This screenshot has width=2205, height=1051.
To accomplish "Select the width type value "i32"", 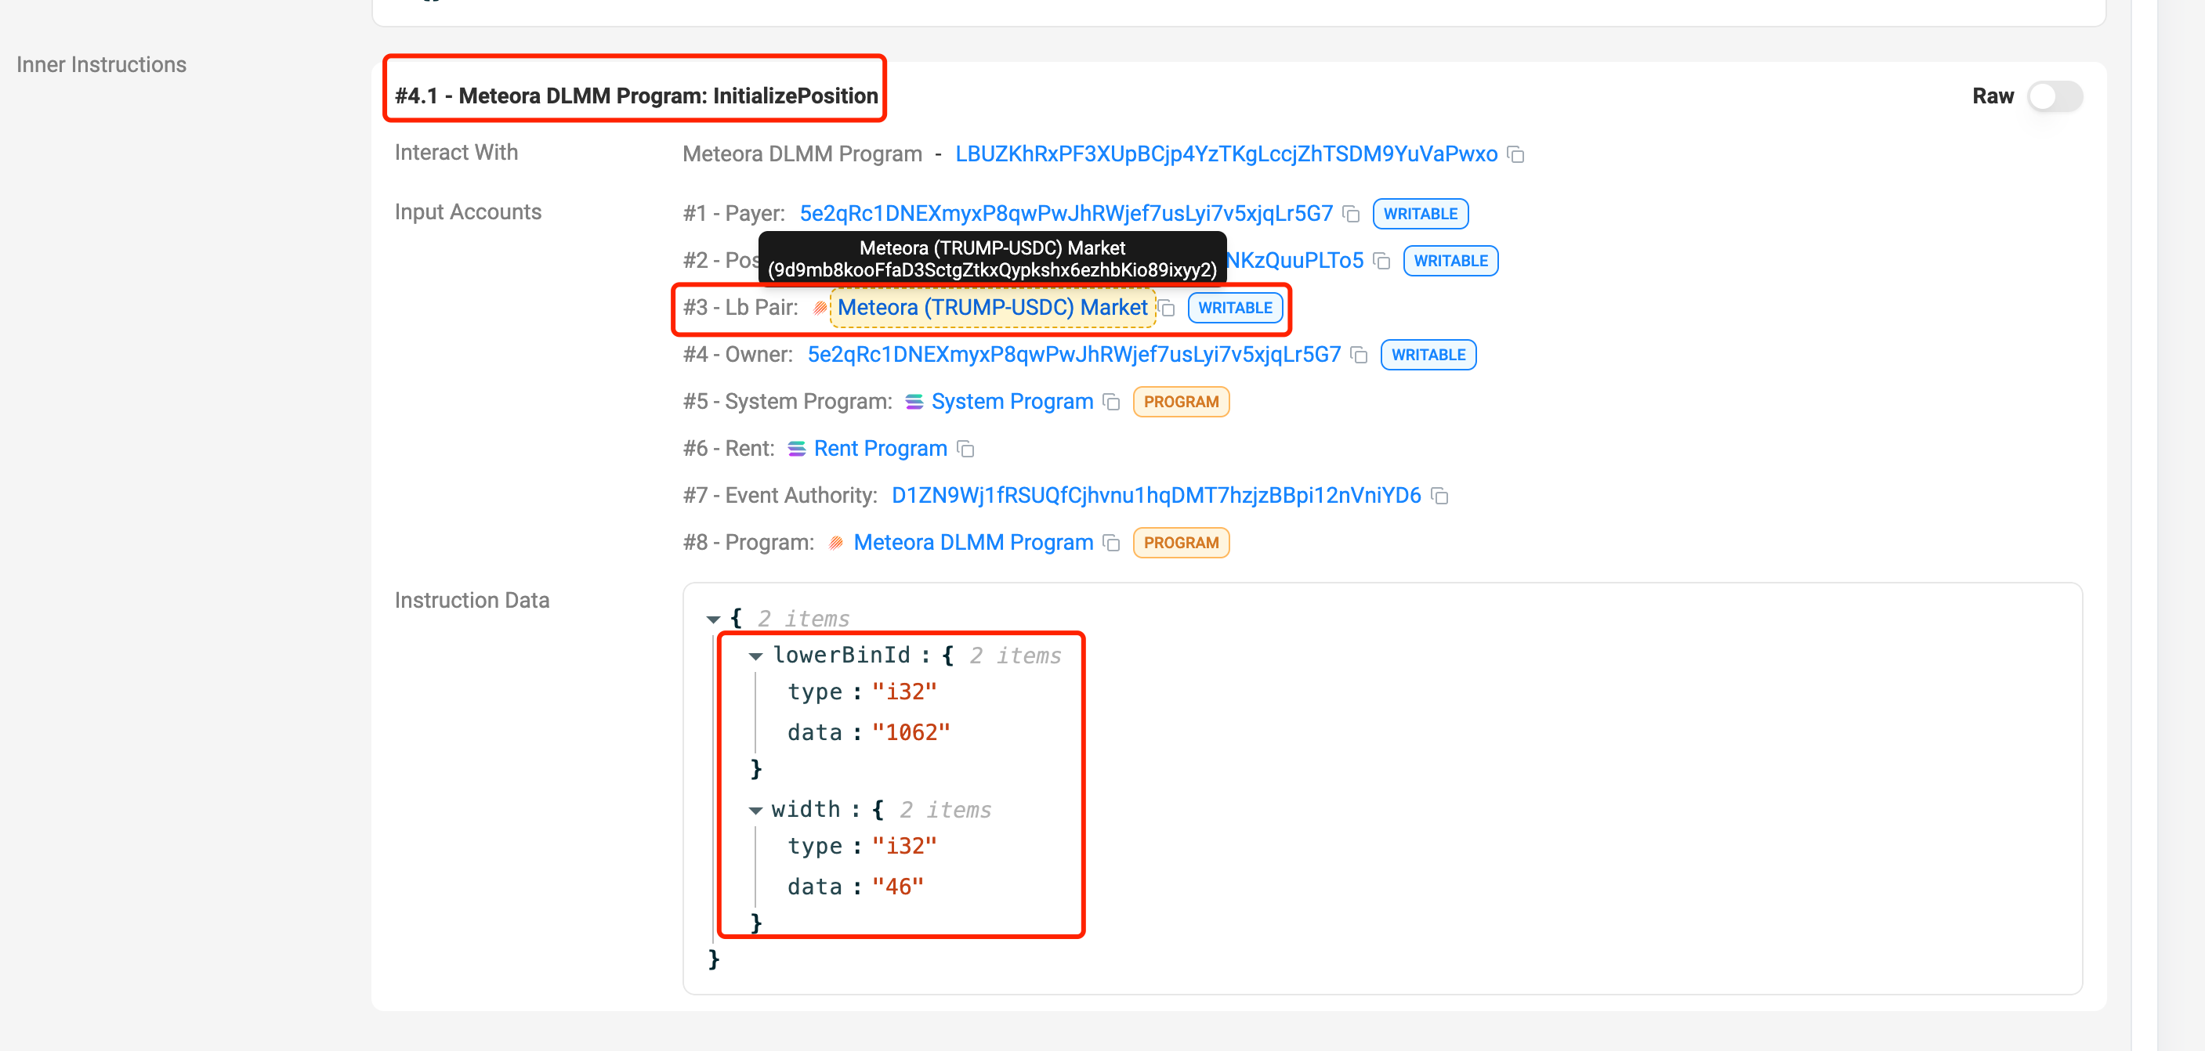I will pos(904,846).
